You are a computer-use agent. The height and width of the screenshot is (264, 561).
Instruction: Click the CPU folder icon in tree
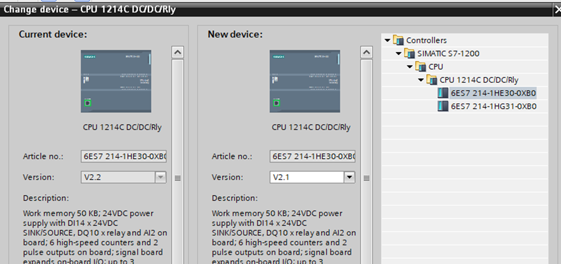pos(420,66)
